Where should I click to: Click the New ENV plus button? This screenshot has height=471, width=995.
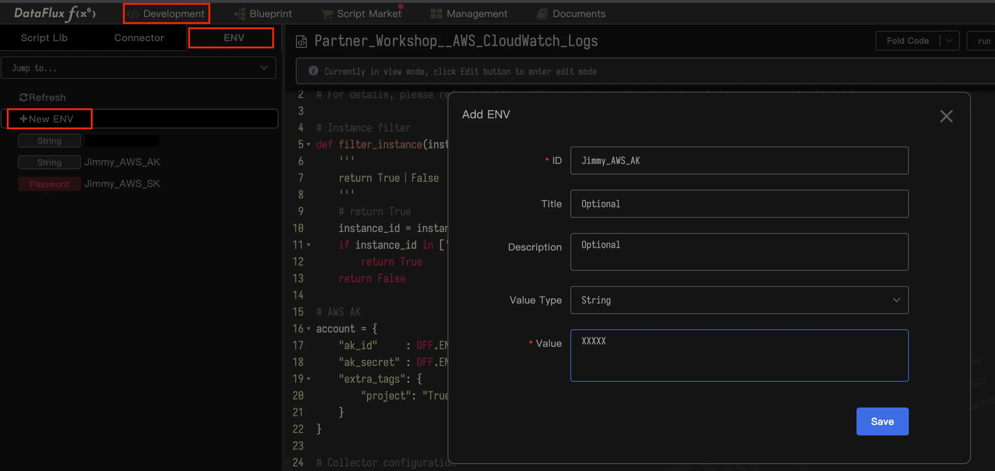click(x=47, y=119)
